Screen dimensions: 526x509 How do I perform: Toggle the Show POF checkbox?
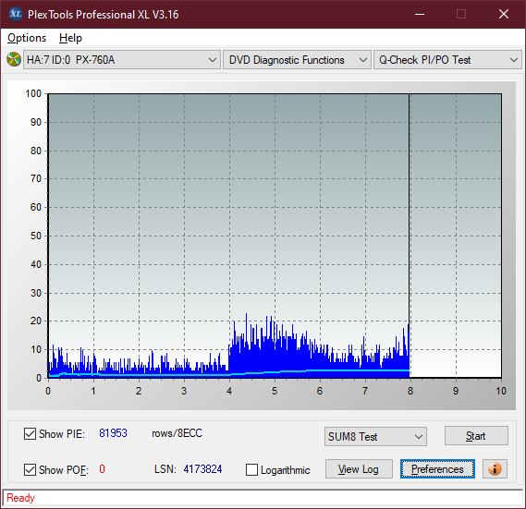pyautogui.click(x=30, y=469)
